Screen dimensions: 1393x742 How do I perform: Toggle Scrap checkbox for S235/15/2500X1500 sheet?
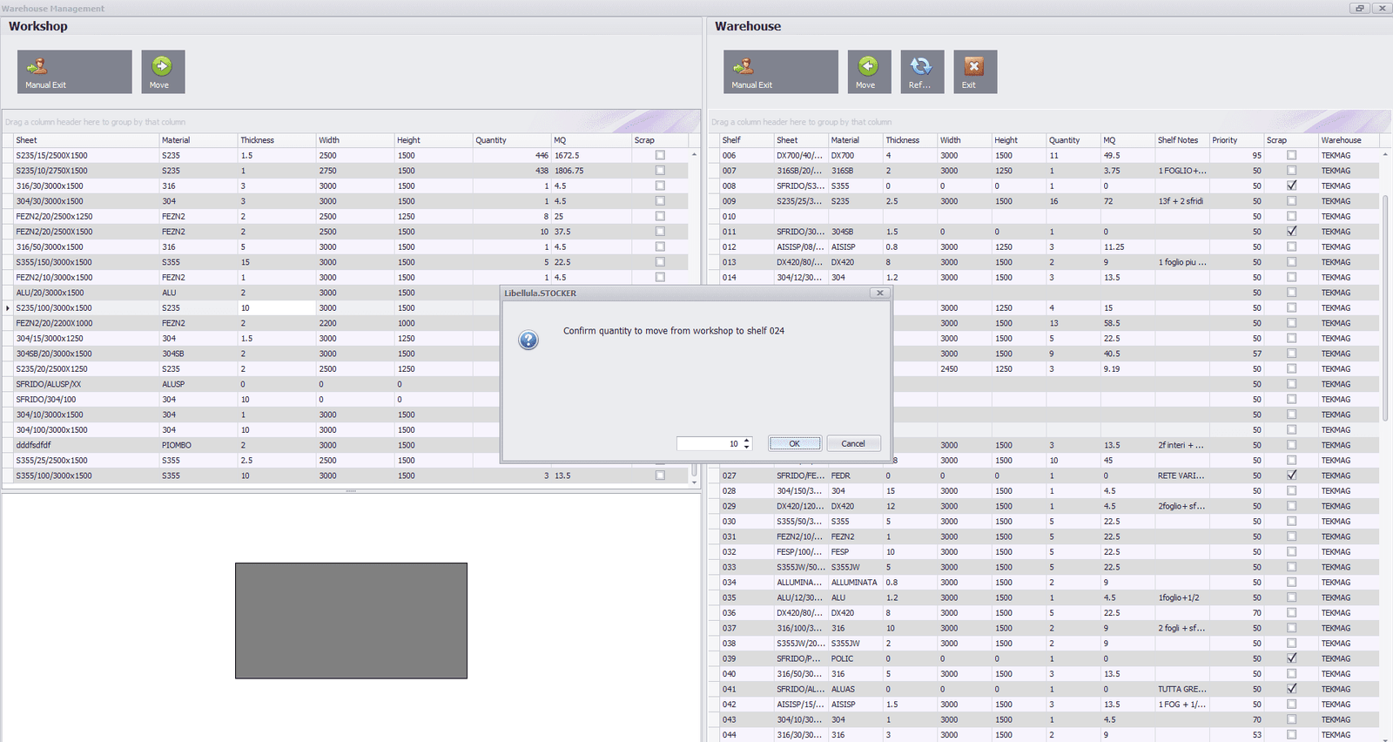[x=660, y=156]
